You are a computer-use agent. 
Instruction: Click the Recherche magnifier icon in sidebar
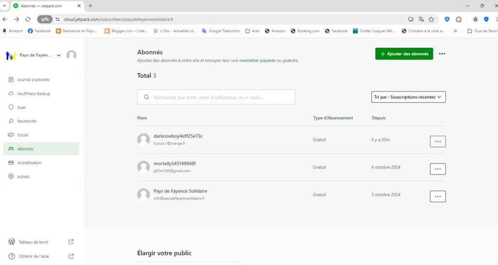point(11,121)
